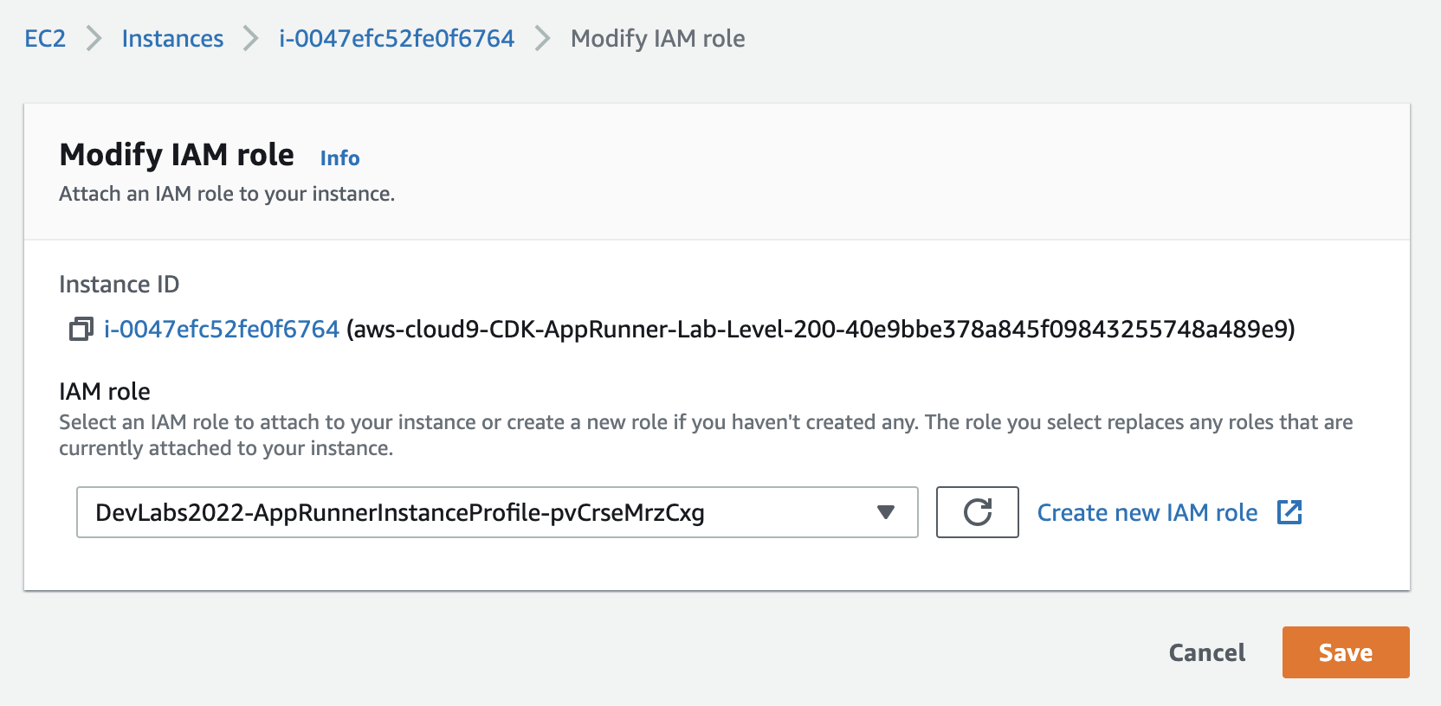
Task: Click the chevron separator after Instances breadcrumb
Action: (x=251, y=38)
